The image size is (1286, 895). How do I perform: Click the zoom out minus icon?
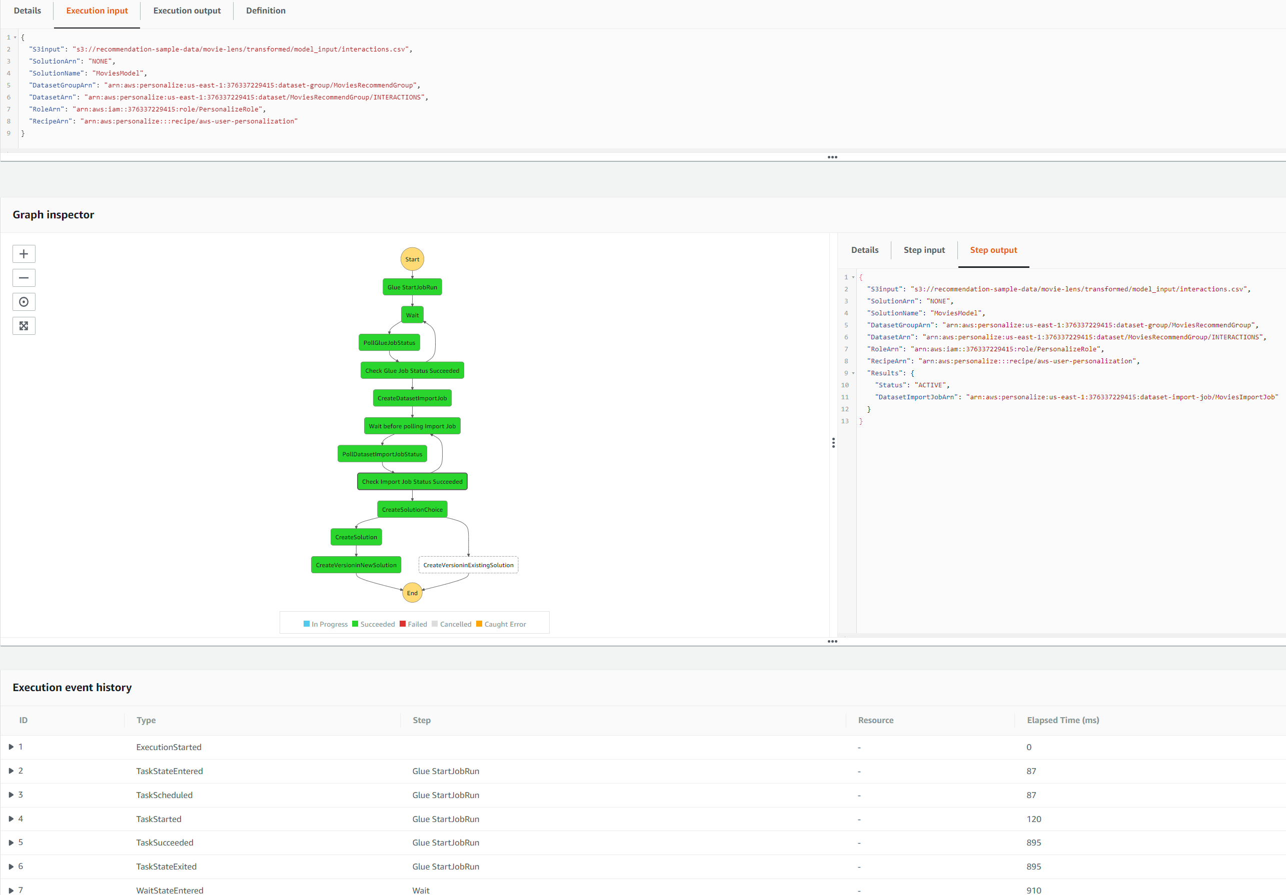click(x=24, y=278)
